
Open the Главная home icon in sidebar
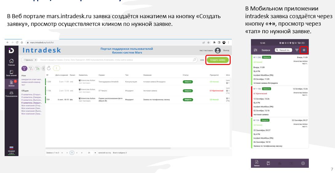11,62
